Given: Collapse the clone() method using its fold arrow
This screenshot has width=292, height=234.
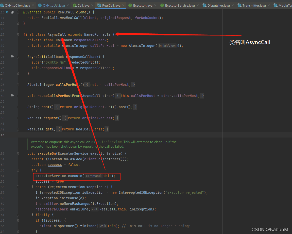Looking at the screenshot, I should click(x=17, y=12).
